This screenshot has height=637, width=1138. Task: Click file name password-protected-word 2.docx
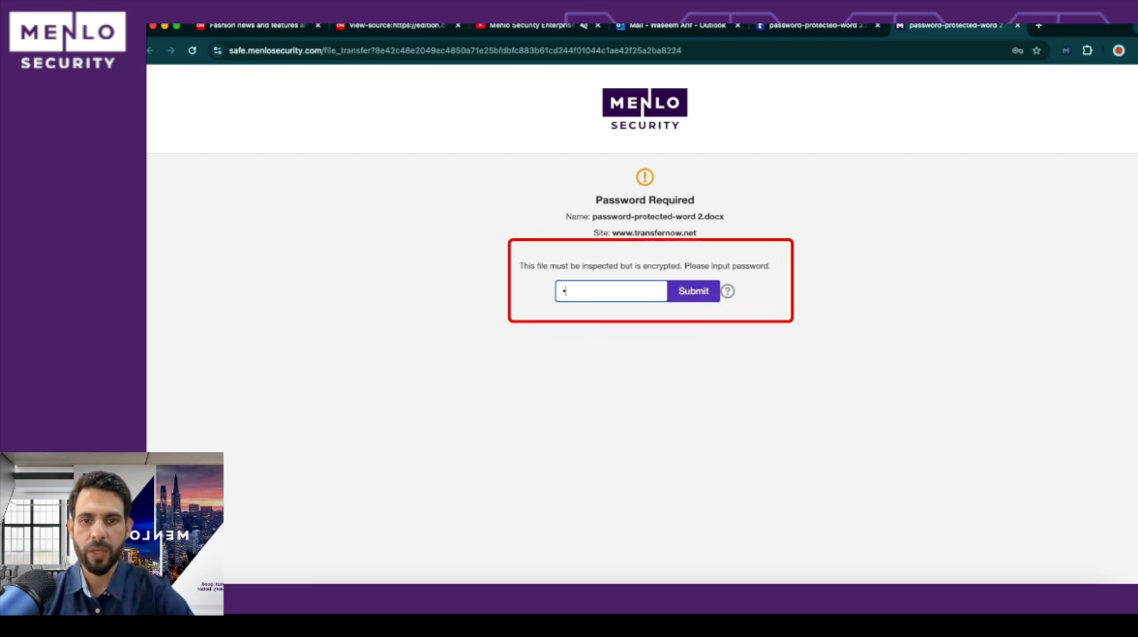tap(658, 217)
